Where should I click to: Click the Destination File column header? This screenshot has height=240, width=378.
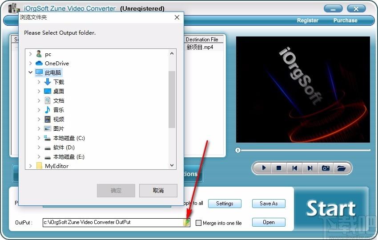point(204,39)
